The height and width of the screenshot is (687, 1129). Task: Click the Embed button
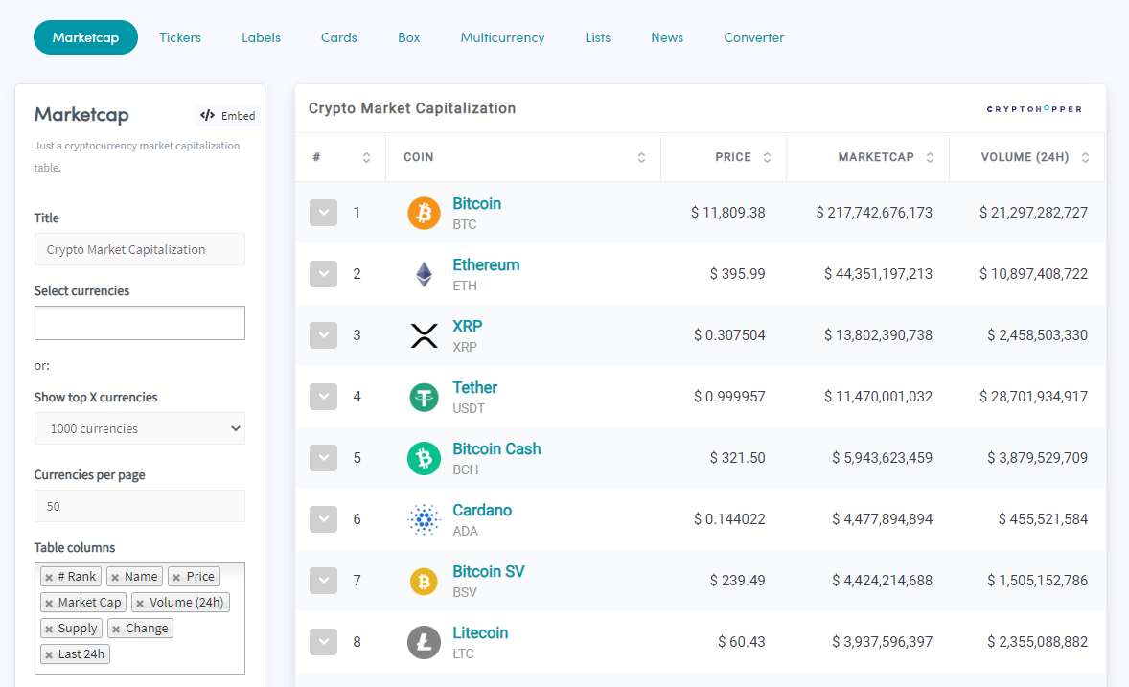coord(227,115)
